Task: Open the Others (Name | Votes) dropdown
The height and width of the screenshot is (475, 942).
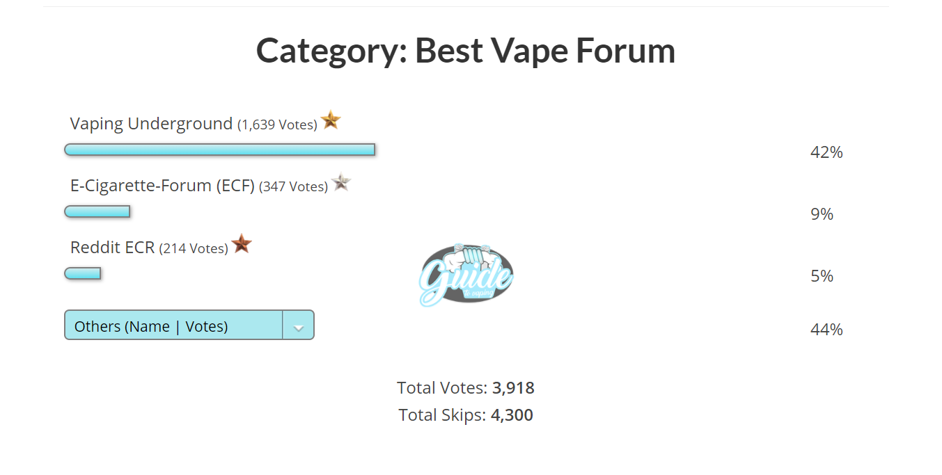Action: pyautogui.click(x=174, y=325)
